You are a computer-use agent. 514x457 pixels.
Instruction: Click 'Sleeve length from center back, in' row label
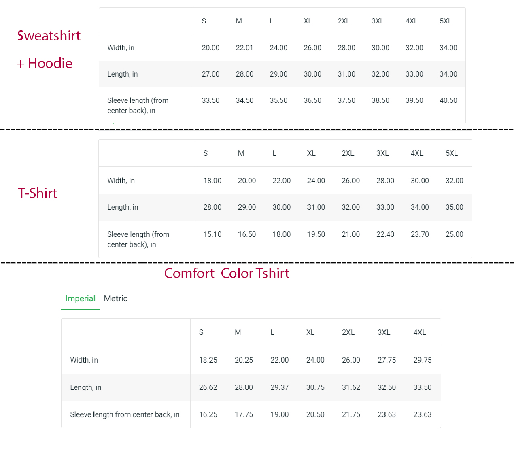click(125, 414)
